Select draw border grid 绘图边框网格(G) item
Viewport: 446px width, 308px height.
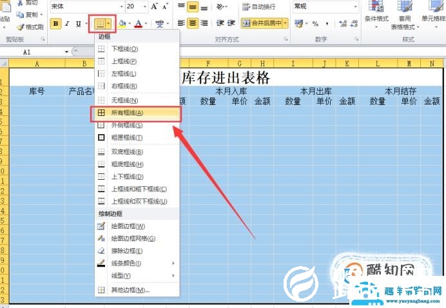pyautogui.click(x=137, y=238)
